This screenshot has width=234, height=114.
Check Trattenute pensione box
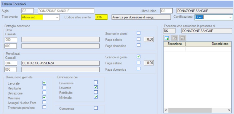(x=44, y=107)
